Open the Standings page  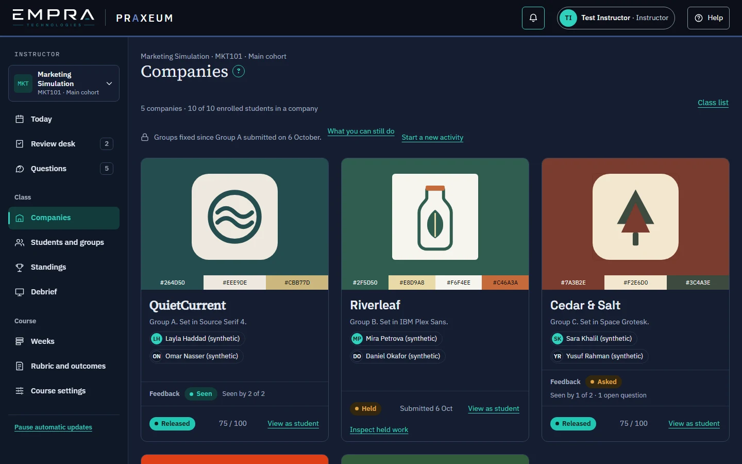(x=64, y=267)
